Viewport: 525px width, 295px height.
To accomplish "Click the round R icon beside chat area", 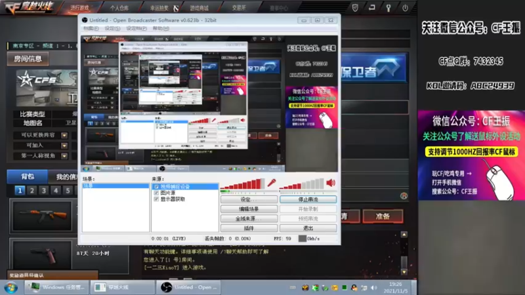I will pyautogui.click(x=404, y=196).
